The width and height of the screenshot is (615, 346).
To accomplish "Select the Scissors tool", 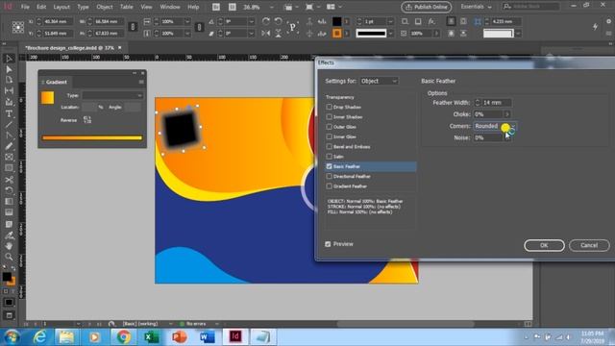I will 9,180.
